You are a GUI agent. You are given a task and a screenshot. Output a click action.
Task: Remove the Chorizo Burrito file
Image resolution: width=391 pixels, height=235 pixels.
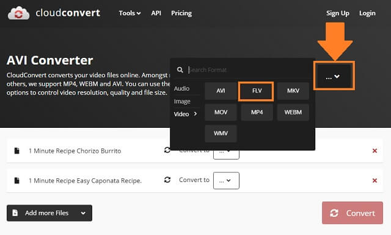point(375,151)
